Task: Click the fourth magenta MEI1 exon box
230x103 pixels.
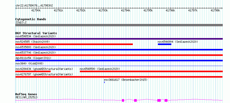Action: (166, 100)
